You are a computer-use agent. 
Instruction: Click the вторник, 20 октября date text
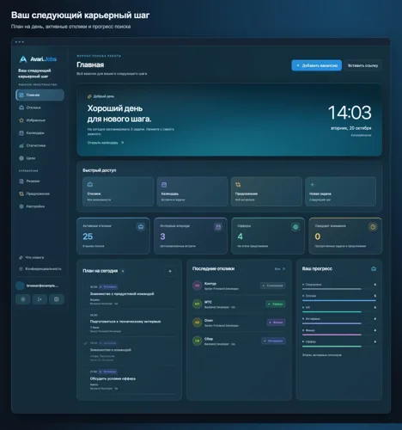point(351,128)
